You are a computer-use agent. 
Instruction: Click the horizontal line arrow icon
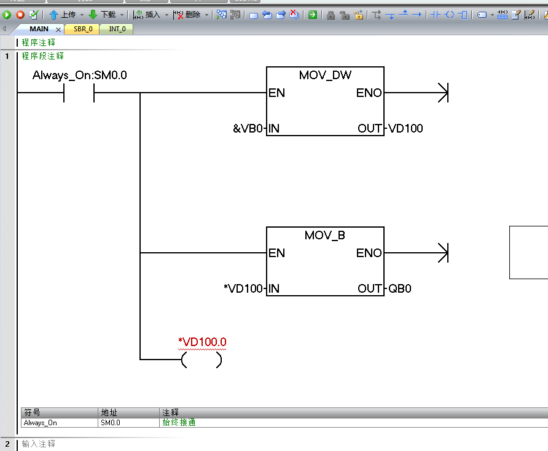pos(417,15)
